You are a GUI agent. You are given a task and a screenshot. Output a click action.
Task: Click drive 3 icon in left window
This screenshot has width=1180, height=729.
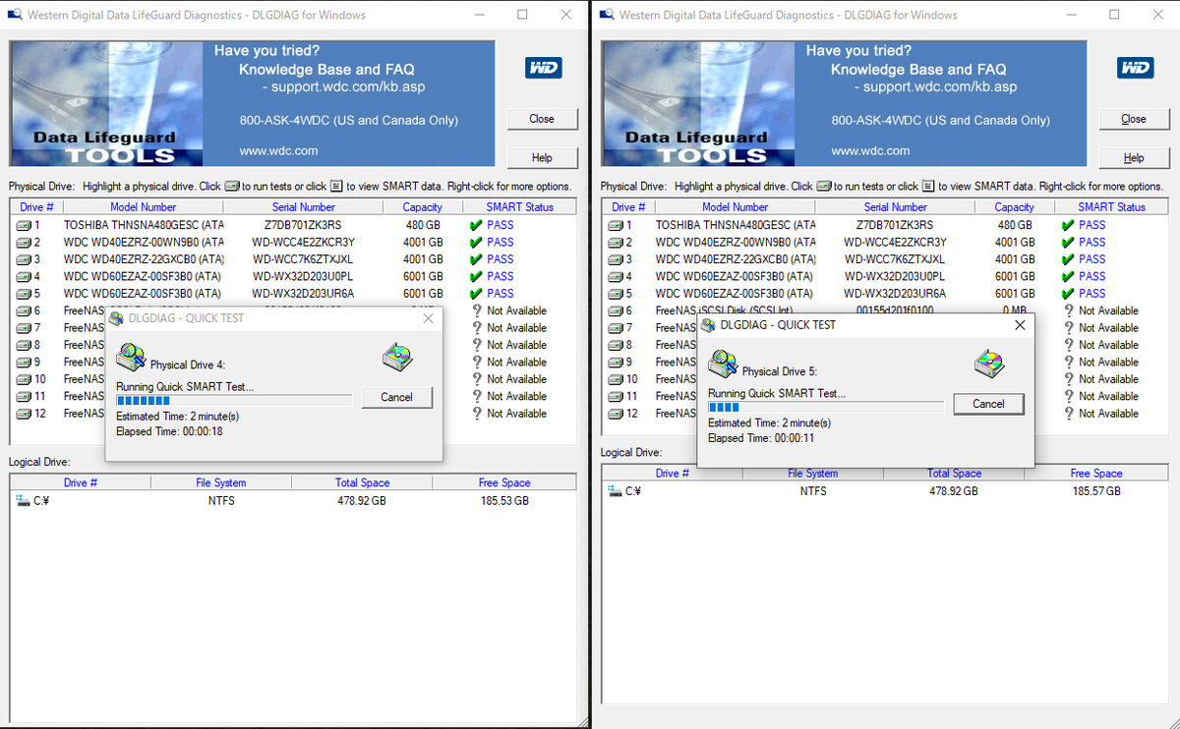(x=23, y=259)
